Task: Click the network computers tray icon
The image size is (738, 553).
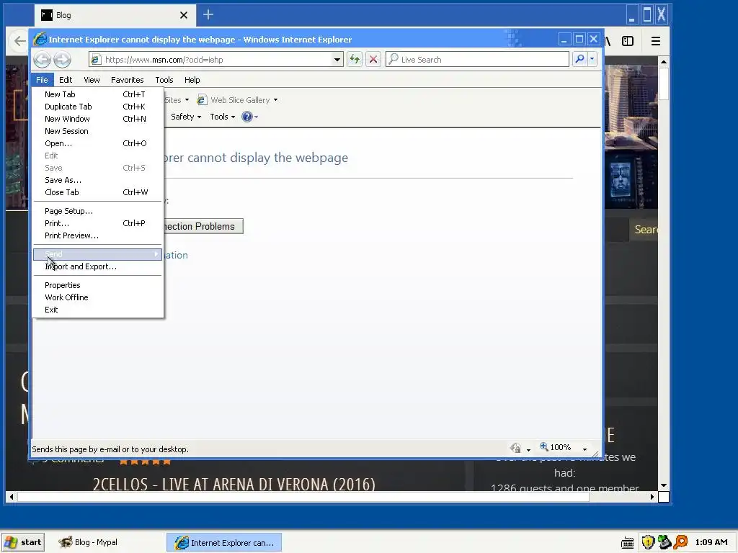Action: click(x=664, y=542)
